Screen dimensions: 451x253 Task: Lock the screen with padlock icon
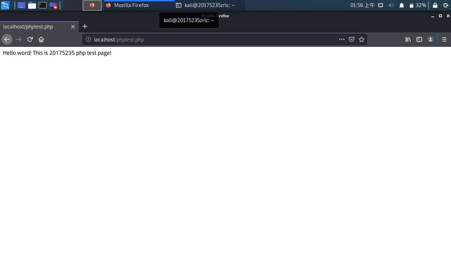pyautogui.click(x=435, y=5)
